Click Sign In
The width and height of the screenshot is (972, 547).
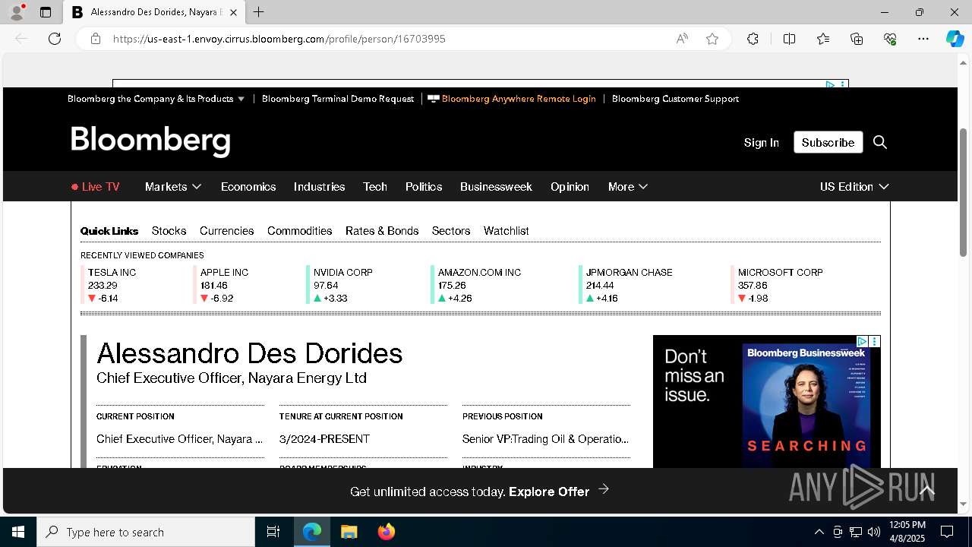pyautogui.click(x=761, y=142)
